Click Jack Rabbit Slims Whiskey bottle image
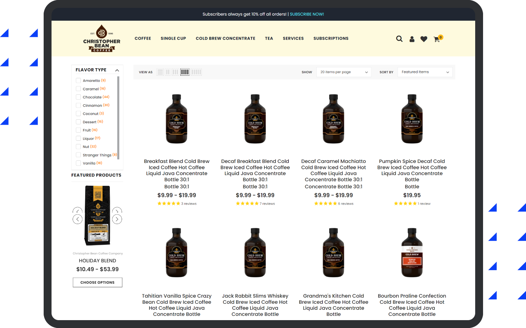The image size is (526, 328). click(255, 253)
